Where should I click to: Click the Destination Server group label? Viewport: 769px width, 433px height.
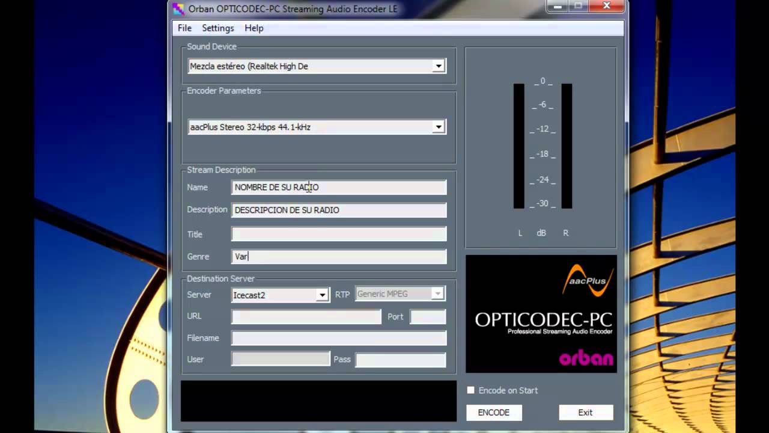(x=220, y=278)
